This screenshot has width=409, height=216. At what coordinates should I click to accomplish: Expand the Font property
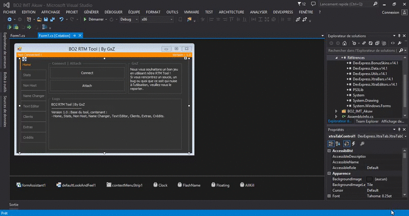coord(329,196)
